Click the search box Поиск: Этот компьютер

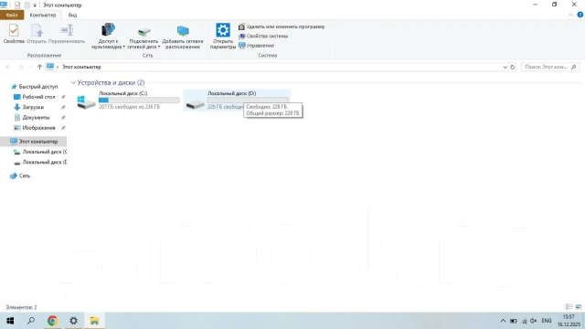click(x=550, y=67)
